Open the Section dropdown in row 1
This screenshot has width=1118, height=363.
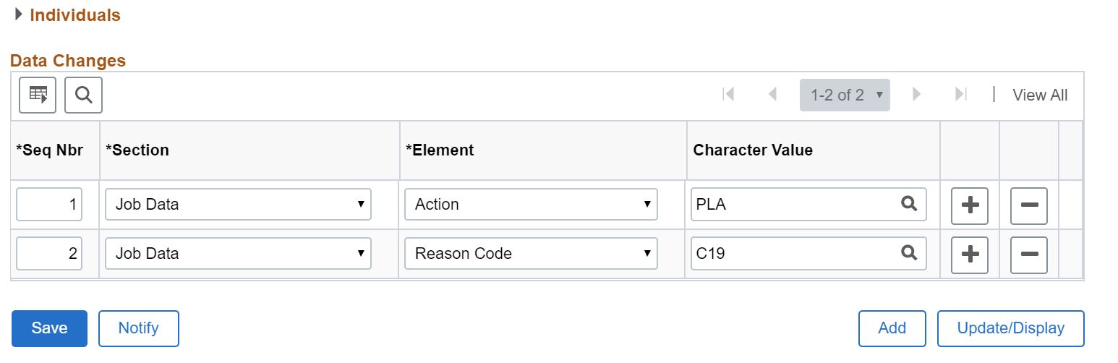pos(238,205)
